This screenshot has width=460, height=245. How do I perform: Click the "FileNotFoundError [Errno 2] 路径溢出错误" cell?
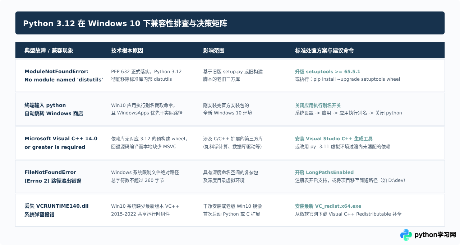coord(53,176)
